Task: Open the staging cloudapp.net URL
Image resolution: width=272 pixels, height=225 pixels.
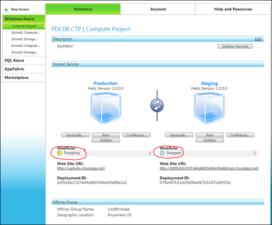Action: [x=209, y=169]
